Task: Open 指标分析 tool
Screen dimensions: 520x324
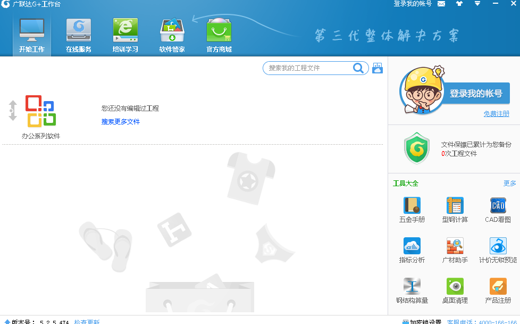Action: [412, 250]
